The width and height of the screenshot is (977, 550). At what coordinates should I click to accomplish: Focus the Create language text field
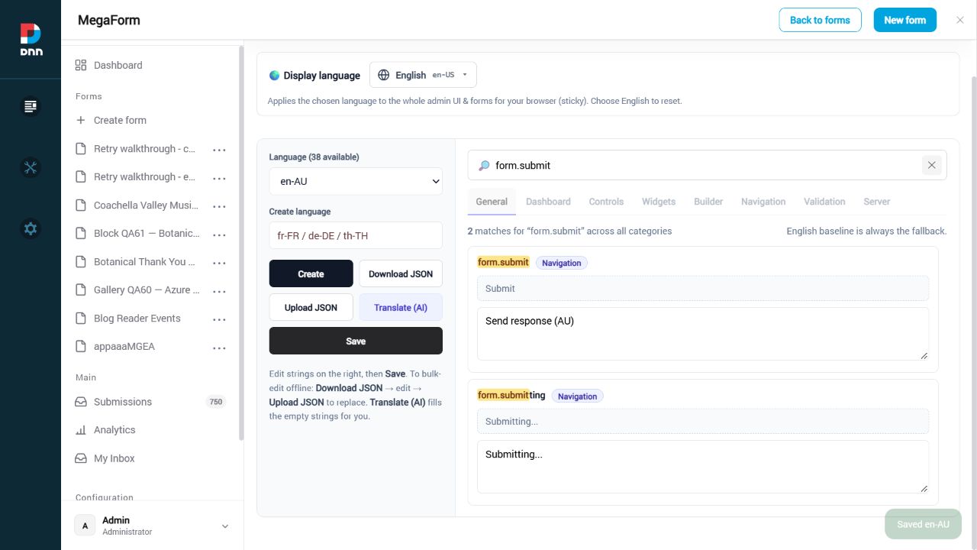(x=356, y=235)
